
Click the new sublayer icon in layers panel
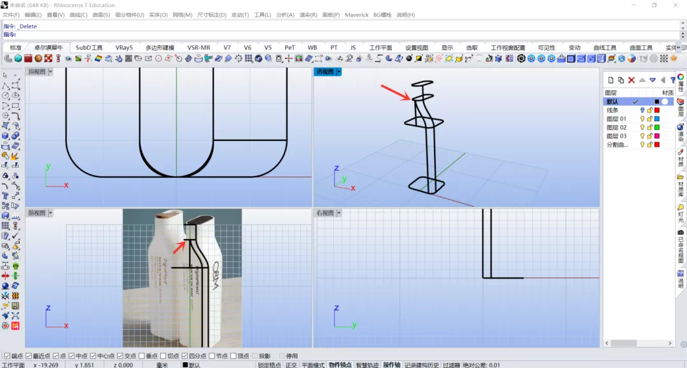point(621,80)
